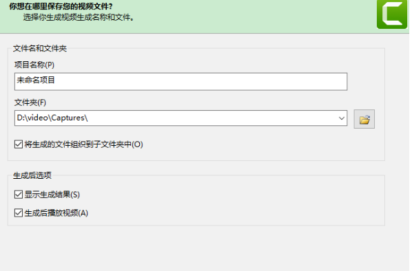Expand the 文件夹 path dropdown arrow
The width and height of the screenshot is (412, 271).
tap(341, 118)
